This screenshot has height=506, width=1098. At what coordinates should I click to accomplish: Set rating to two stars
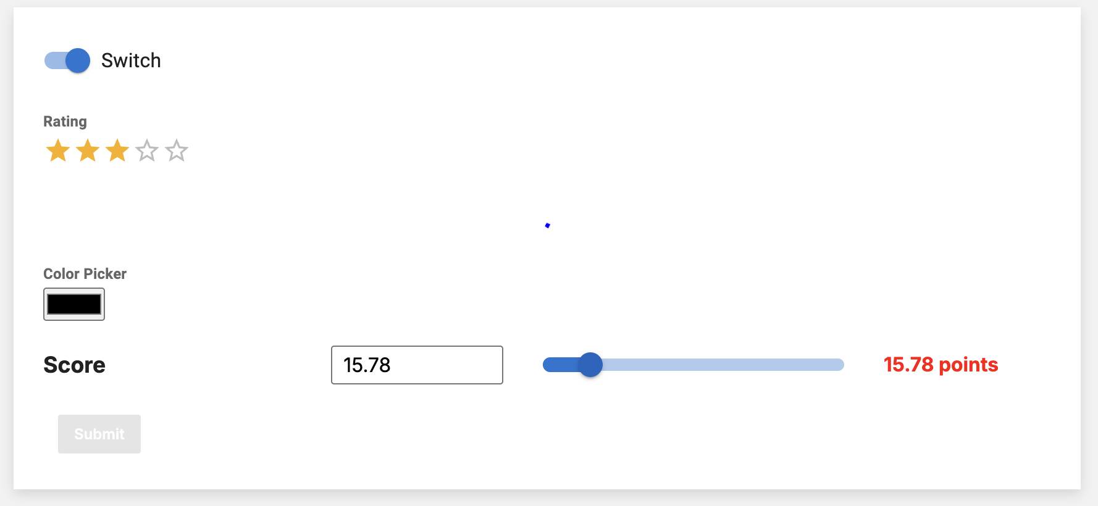click(x=88, y=151)
